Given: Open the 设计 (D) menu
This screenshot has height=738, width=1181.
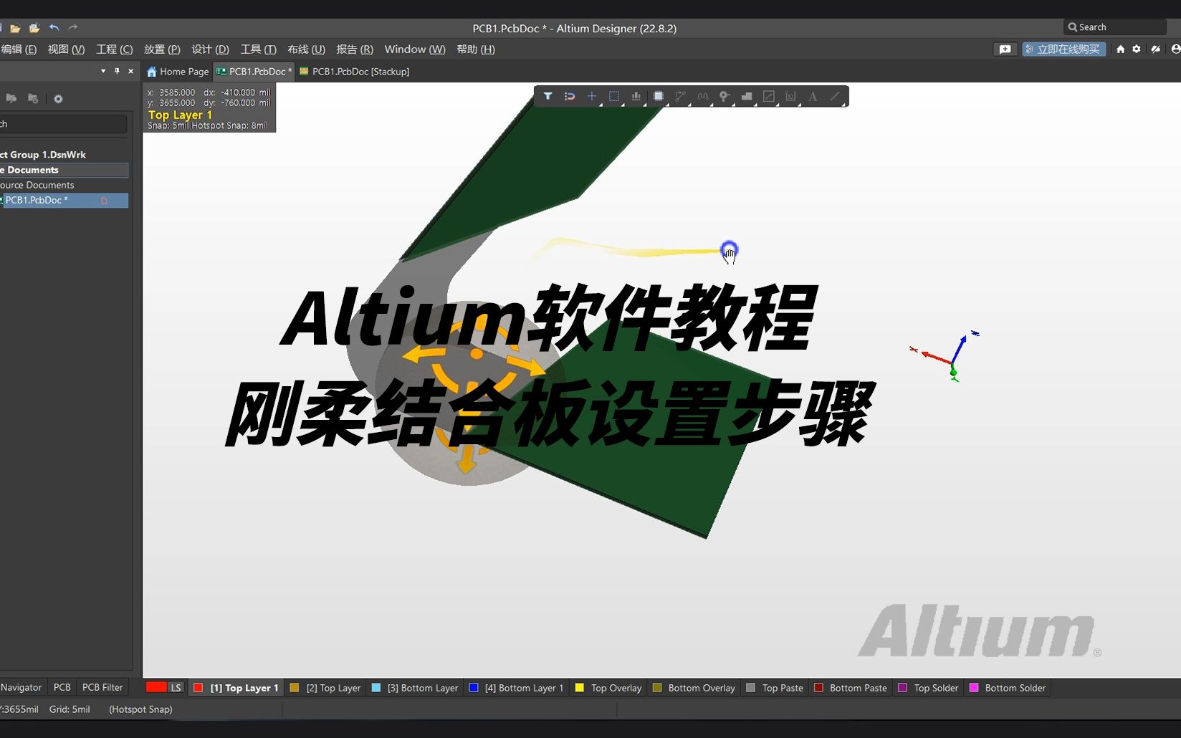Looking at the screenshot, I should coord(210,49).
